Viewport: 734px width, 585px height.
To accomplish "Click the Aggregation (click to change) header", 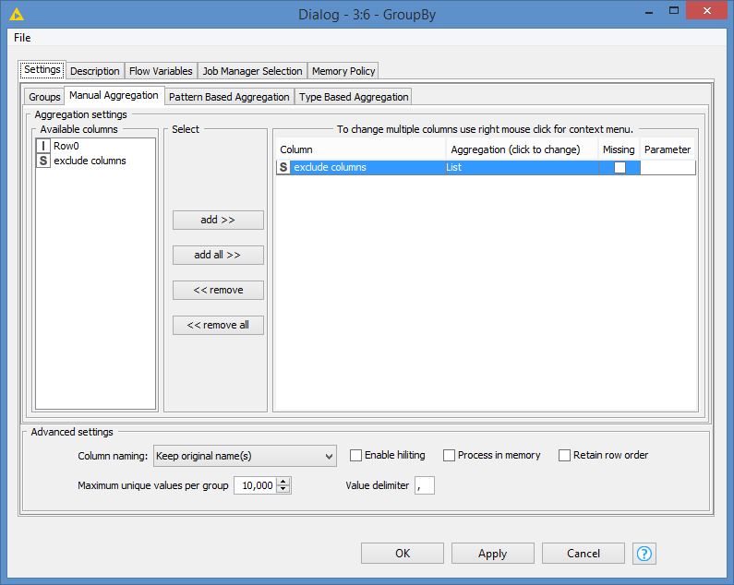I will [522, 149].
